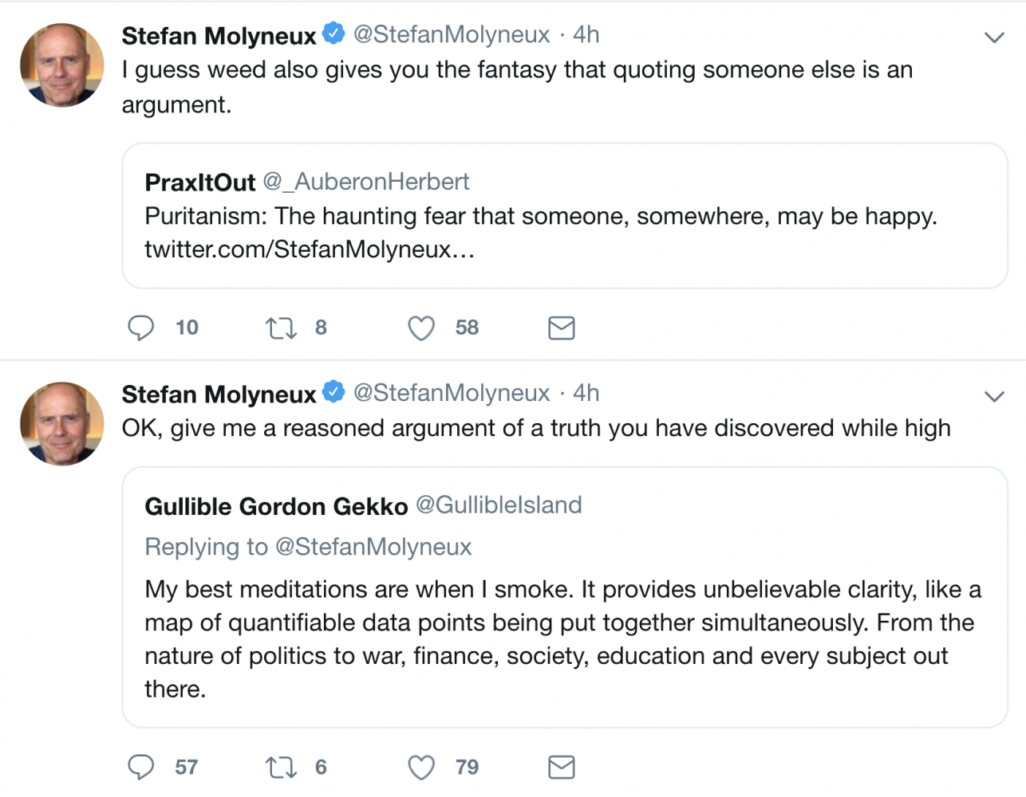Visit the @GullibleIsland profile handle
Viewport: 1026px width, 797px height.
pyautogui.click(x=499, y=505)
